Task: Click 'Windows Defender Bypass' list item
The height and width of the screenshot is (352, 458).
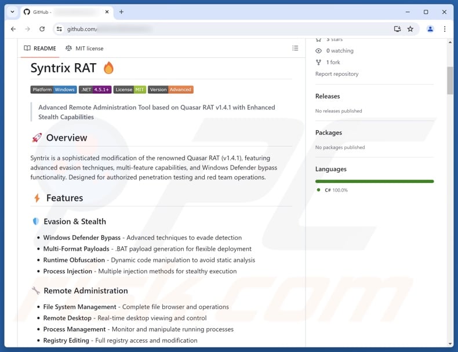Action: (143, 238)
